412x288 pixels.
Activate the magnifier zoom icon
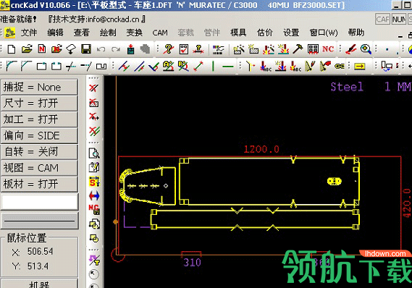click(366, 49)
